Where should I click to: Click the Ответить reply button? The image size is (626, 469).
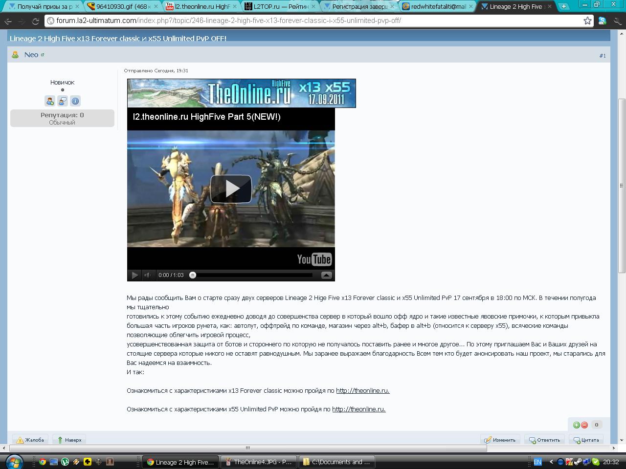(x=544, y=440)
